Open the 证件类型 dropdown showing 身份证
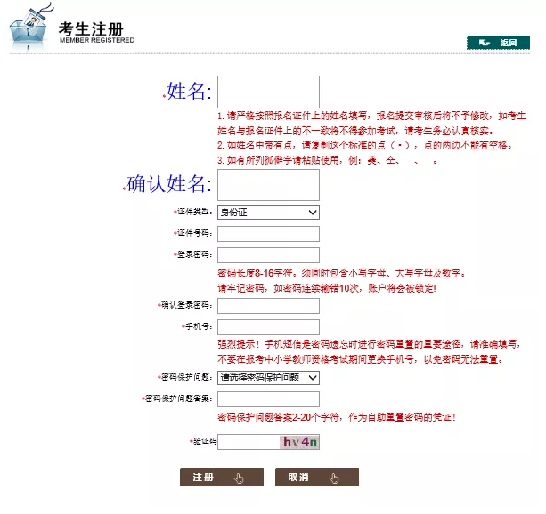This screenshot has width=546, height=514. [x=268, y=213]
